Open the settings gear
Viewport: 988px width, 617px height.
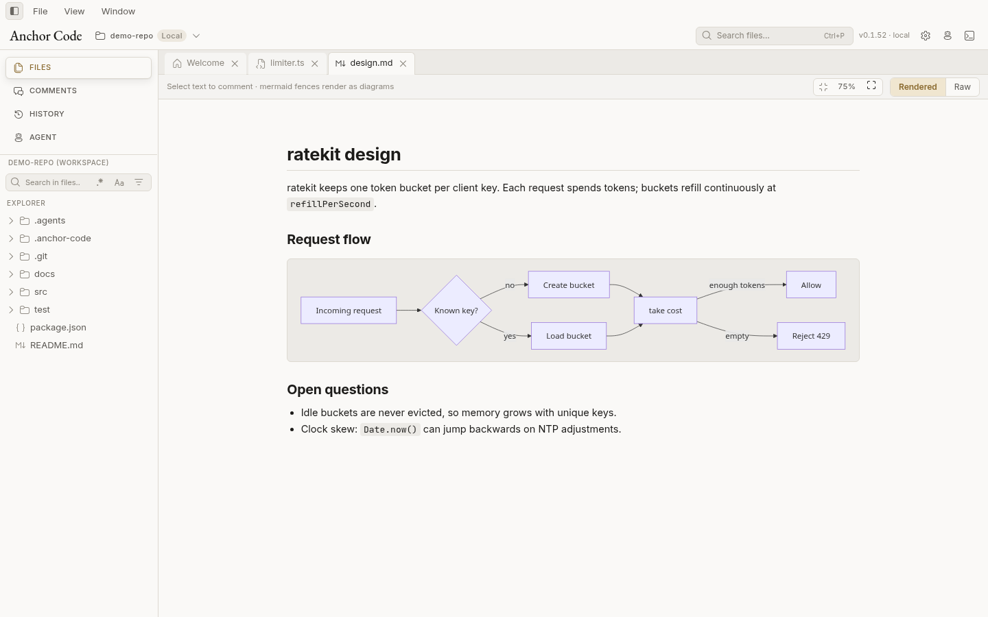(x=926, y=36)
